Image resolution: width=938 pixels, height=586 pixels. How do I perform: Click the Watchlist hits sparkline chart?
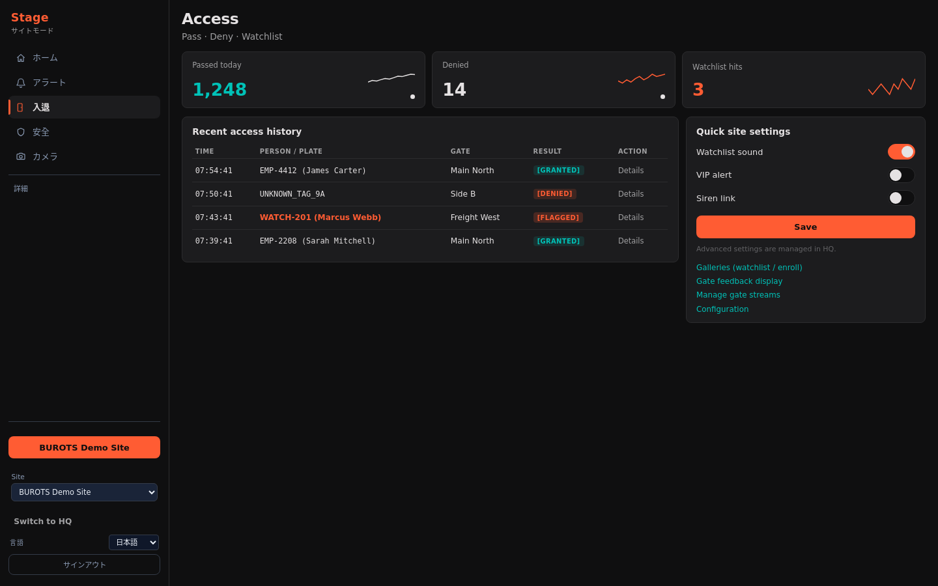tap(892, 87)
